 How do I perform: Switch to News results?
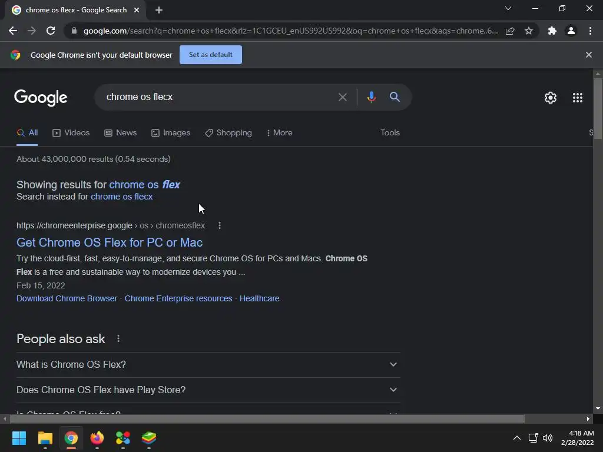[x=120, y=133]
